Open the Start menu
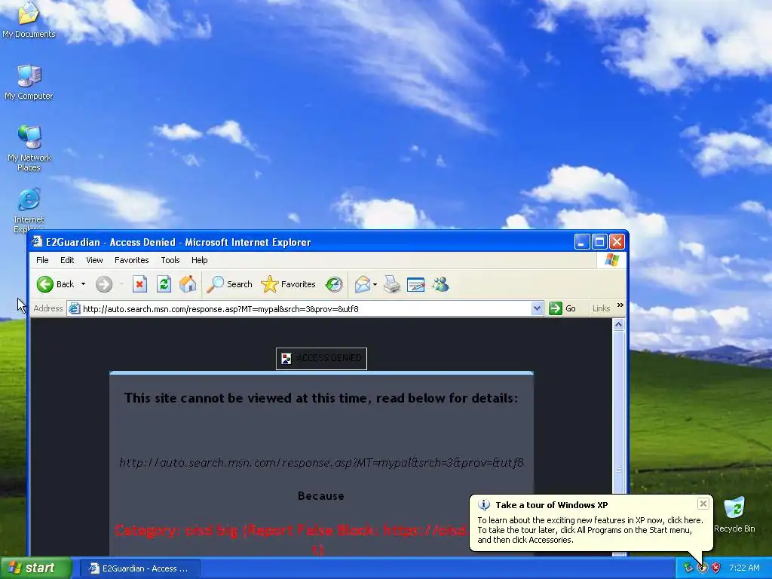Image resolution: width=772 pixels, height=579 pixels. click(35, 568)
